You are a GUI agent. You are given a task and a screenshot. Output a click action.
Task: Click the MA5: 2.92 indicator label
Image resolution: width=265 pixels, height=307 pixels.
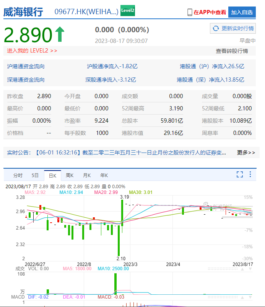click(x=35, y=192)
